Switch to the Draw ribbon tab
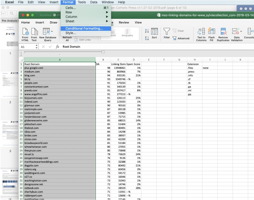Screen dimensions: 254x200 [x=53, y=23]
